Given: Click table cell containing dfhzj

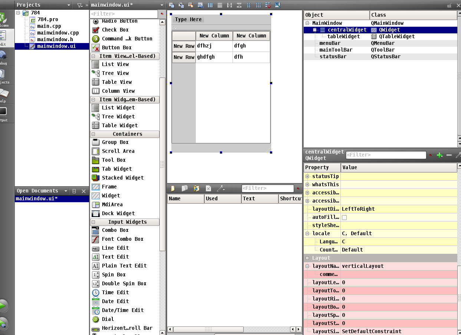Looking at the screenshot, I should pos(214,46).
